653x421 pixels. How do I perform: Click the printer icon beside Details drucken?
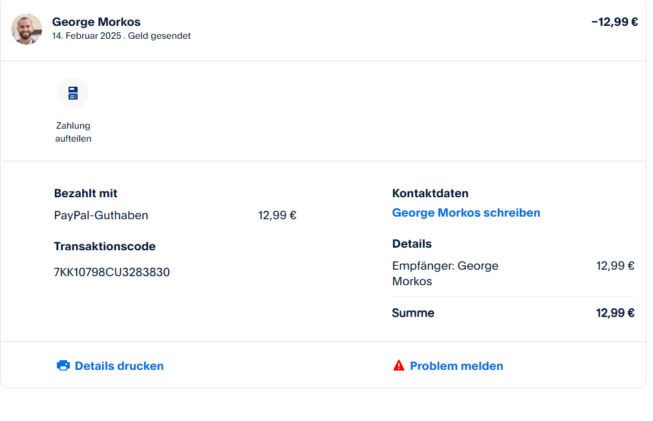click(63, 366)
